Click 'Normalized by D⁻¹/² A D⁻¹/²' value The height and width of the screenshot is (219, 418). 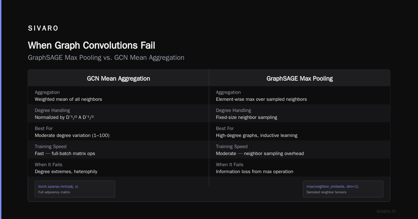click(x=64, y=117)
